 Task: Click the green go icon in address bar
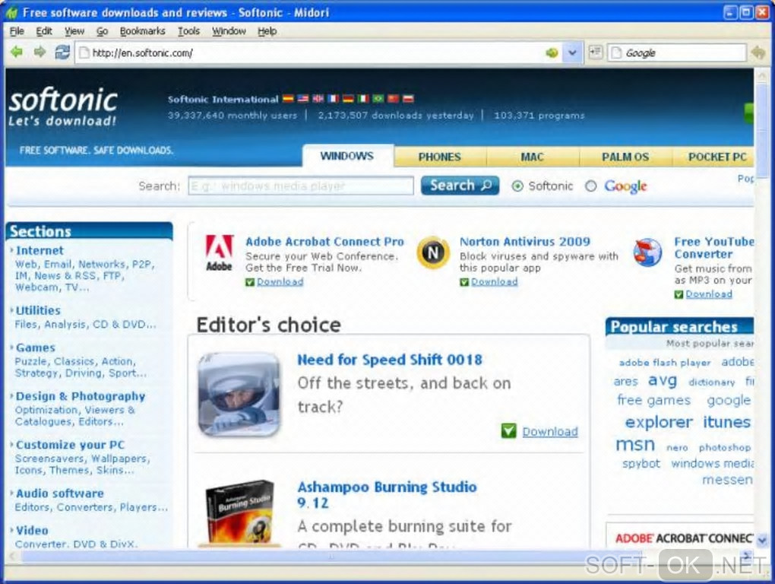[552, 52]
